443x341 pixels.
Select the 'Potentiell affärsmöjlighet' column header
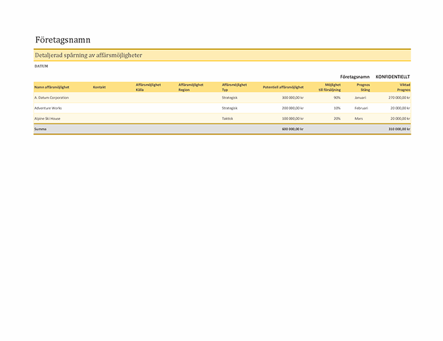pos(283,87)
